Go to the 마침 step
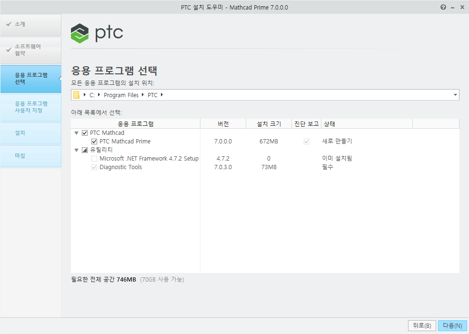The width and height of the screenshot is (469, 334). coord(31,156)
